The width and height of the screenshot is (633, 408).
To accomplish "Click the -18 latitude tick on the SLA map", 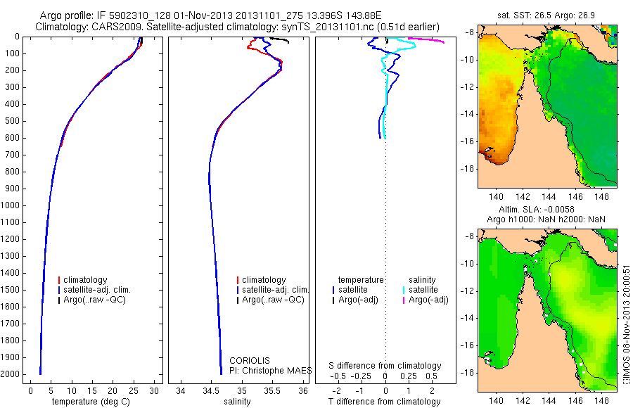I will tap(468, 372).
